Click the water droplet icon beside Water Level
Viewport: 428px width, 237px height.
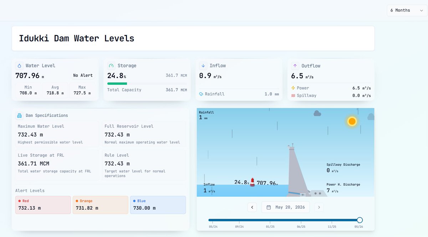click(19, 66)
